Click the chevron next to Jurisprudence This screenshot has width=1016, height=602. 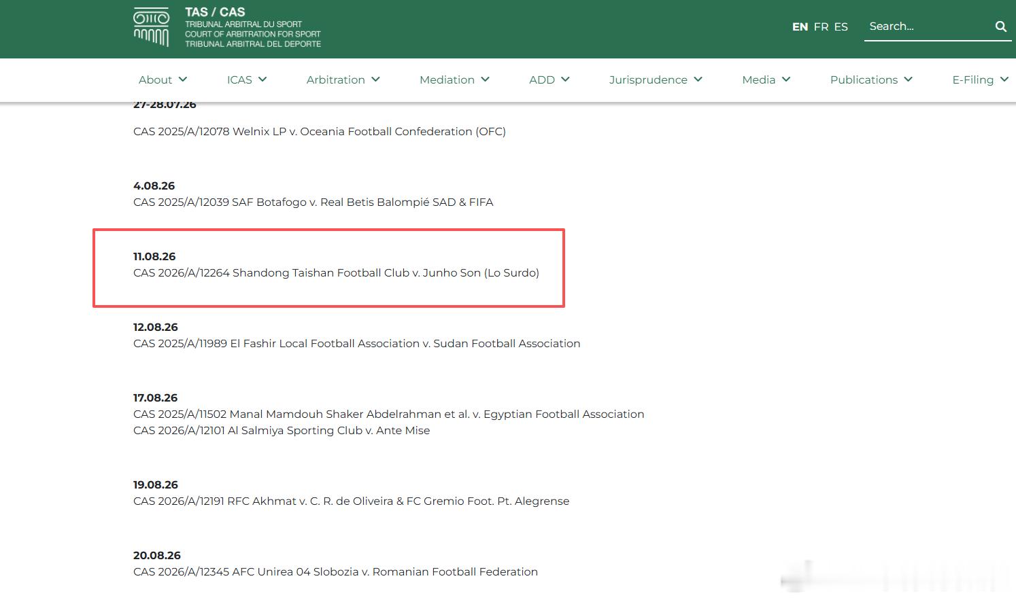(x=698, y=79)
